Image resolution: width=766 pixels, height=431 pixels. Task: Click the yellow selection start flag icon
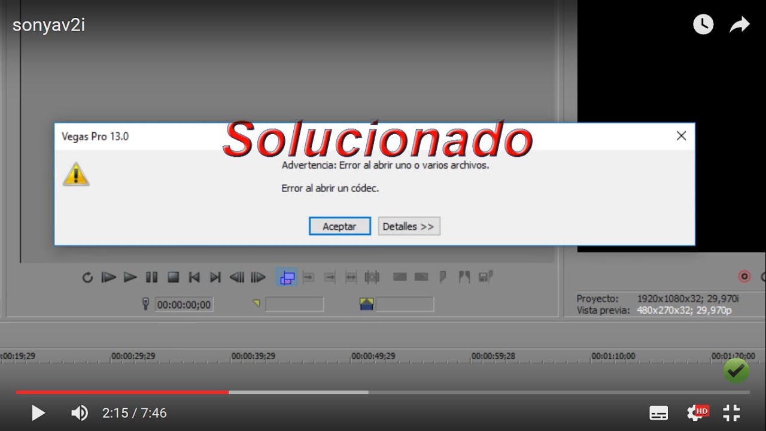pyautogui.click(x=256, y=303)
